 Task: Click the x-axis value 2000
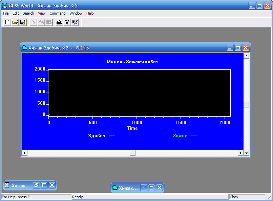point(225,122)
